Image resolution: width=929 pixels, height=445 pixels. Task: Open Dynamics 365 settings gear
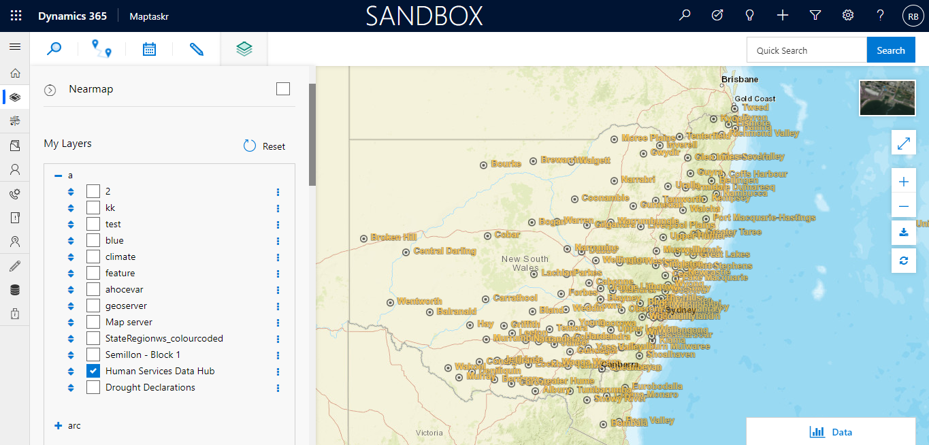(x=847, y=14)
